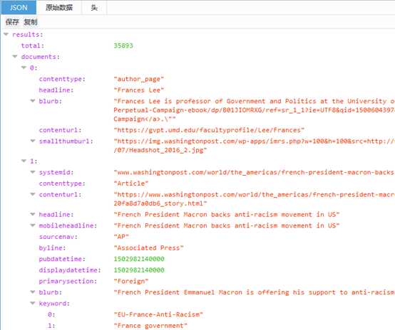Select the pubdatetime number value

(x=139, y=259)
